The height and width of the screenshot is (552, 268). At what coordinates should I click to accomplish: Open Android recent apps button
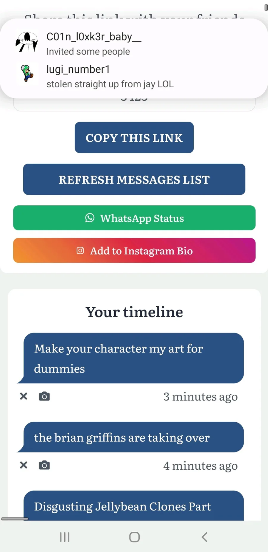(x=65, y=537)
